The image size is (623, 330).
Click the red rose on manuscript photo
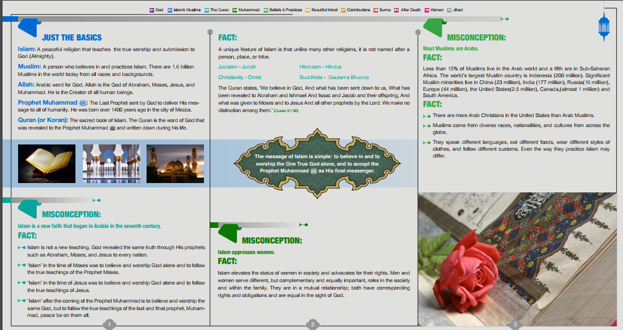click(x=518, y=260)
